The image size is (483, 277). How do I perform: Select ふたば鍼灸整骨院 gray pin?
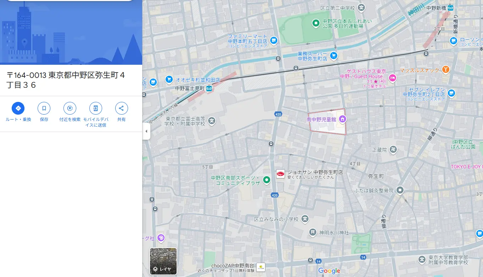[400, 190]
